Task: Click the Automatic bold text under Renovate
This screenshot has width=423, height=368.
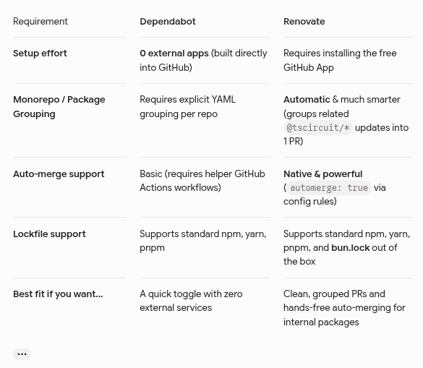Action: pyautogui.click(x=307, y=100)
